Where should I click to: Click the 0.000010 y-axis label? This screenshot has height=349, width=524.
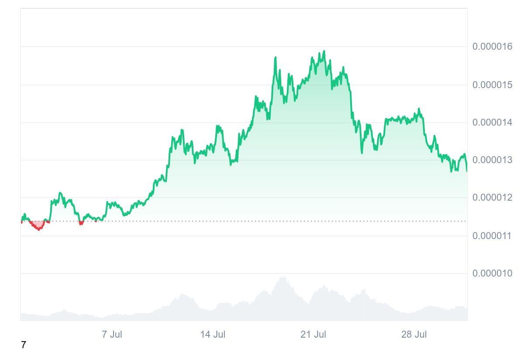pos(492,274)
